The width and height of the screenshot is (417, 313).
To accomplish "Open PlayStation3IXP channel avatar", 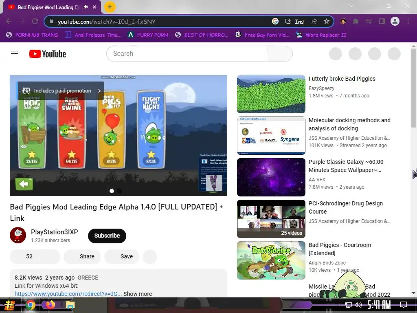I will tap(18, 235).
